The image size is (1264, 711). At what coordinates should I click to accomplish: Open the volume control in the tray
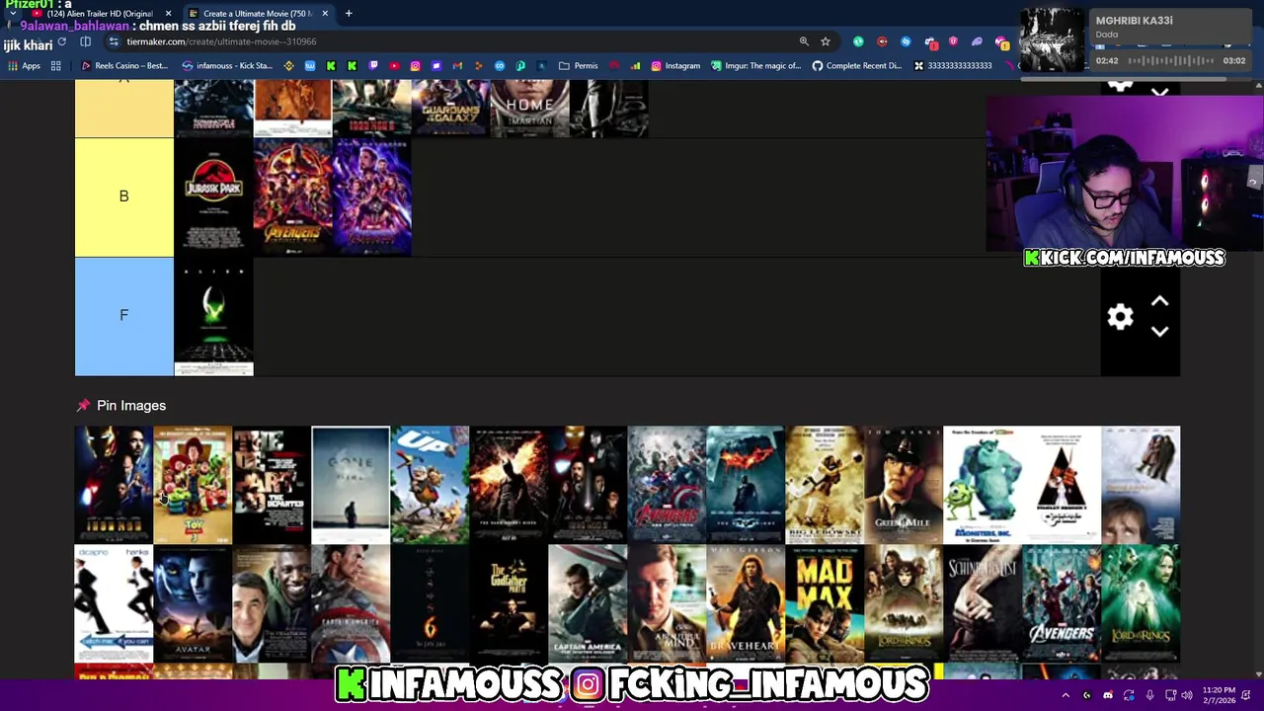(x=1186, y=695)
